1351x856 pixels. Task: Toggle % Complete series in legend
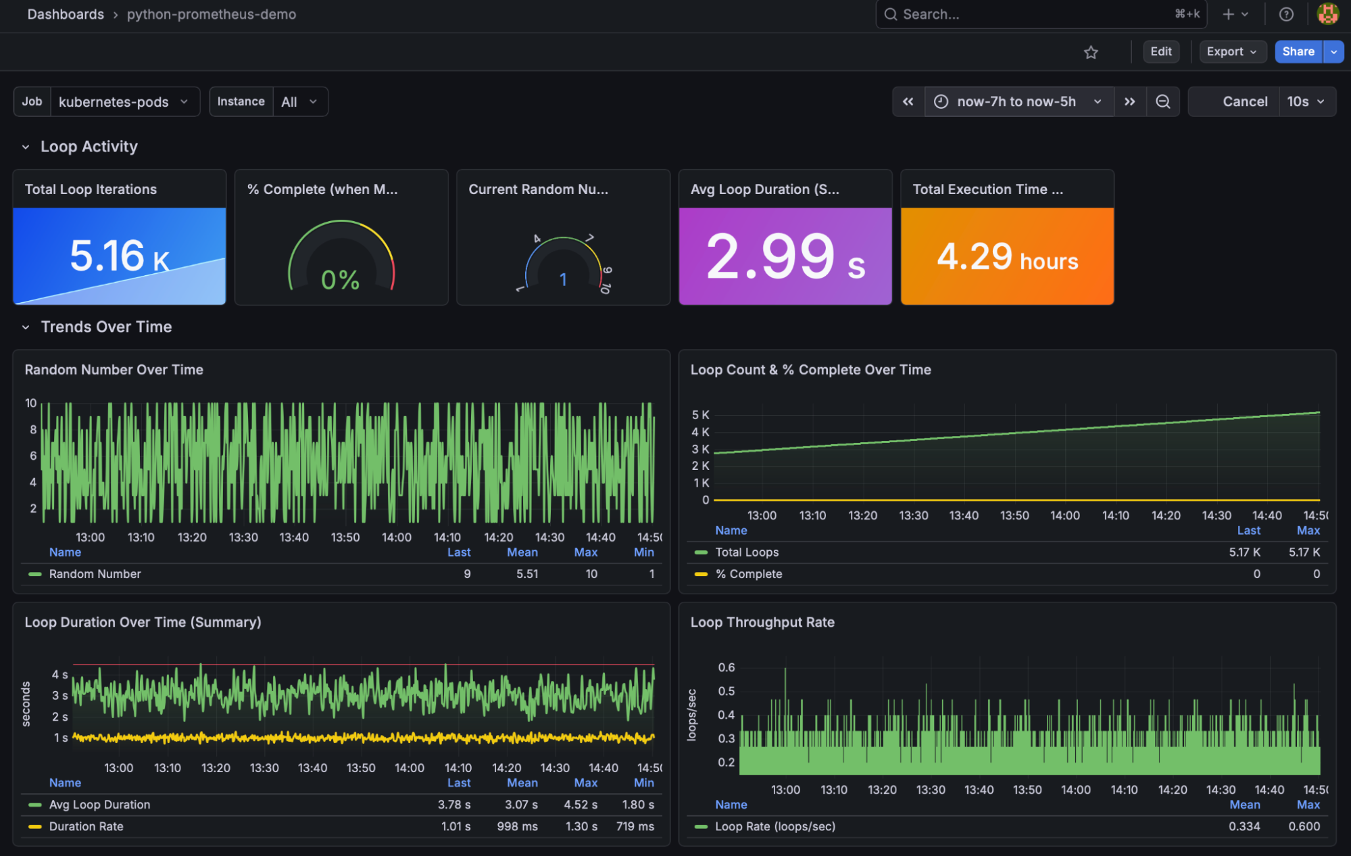(749, 574)
